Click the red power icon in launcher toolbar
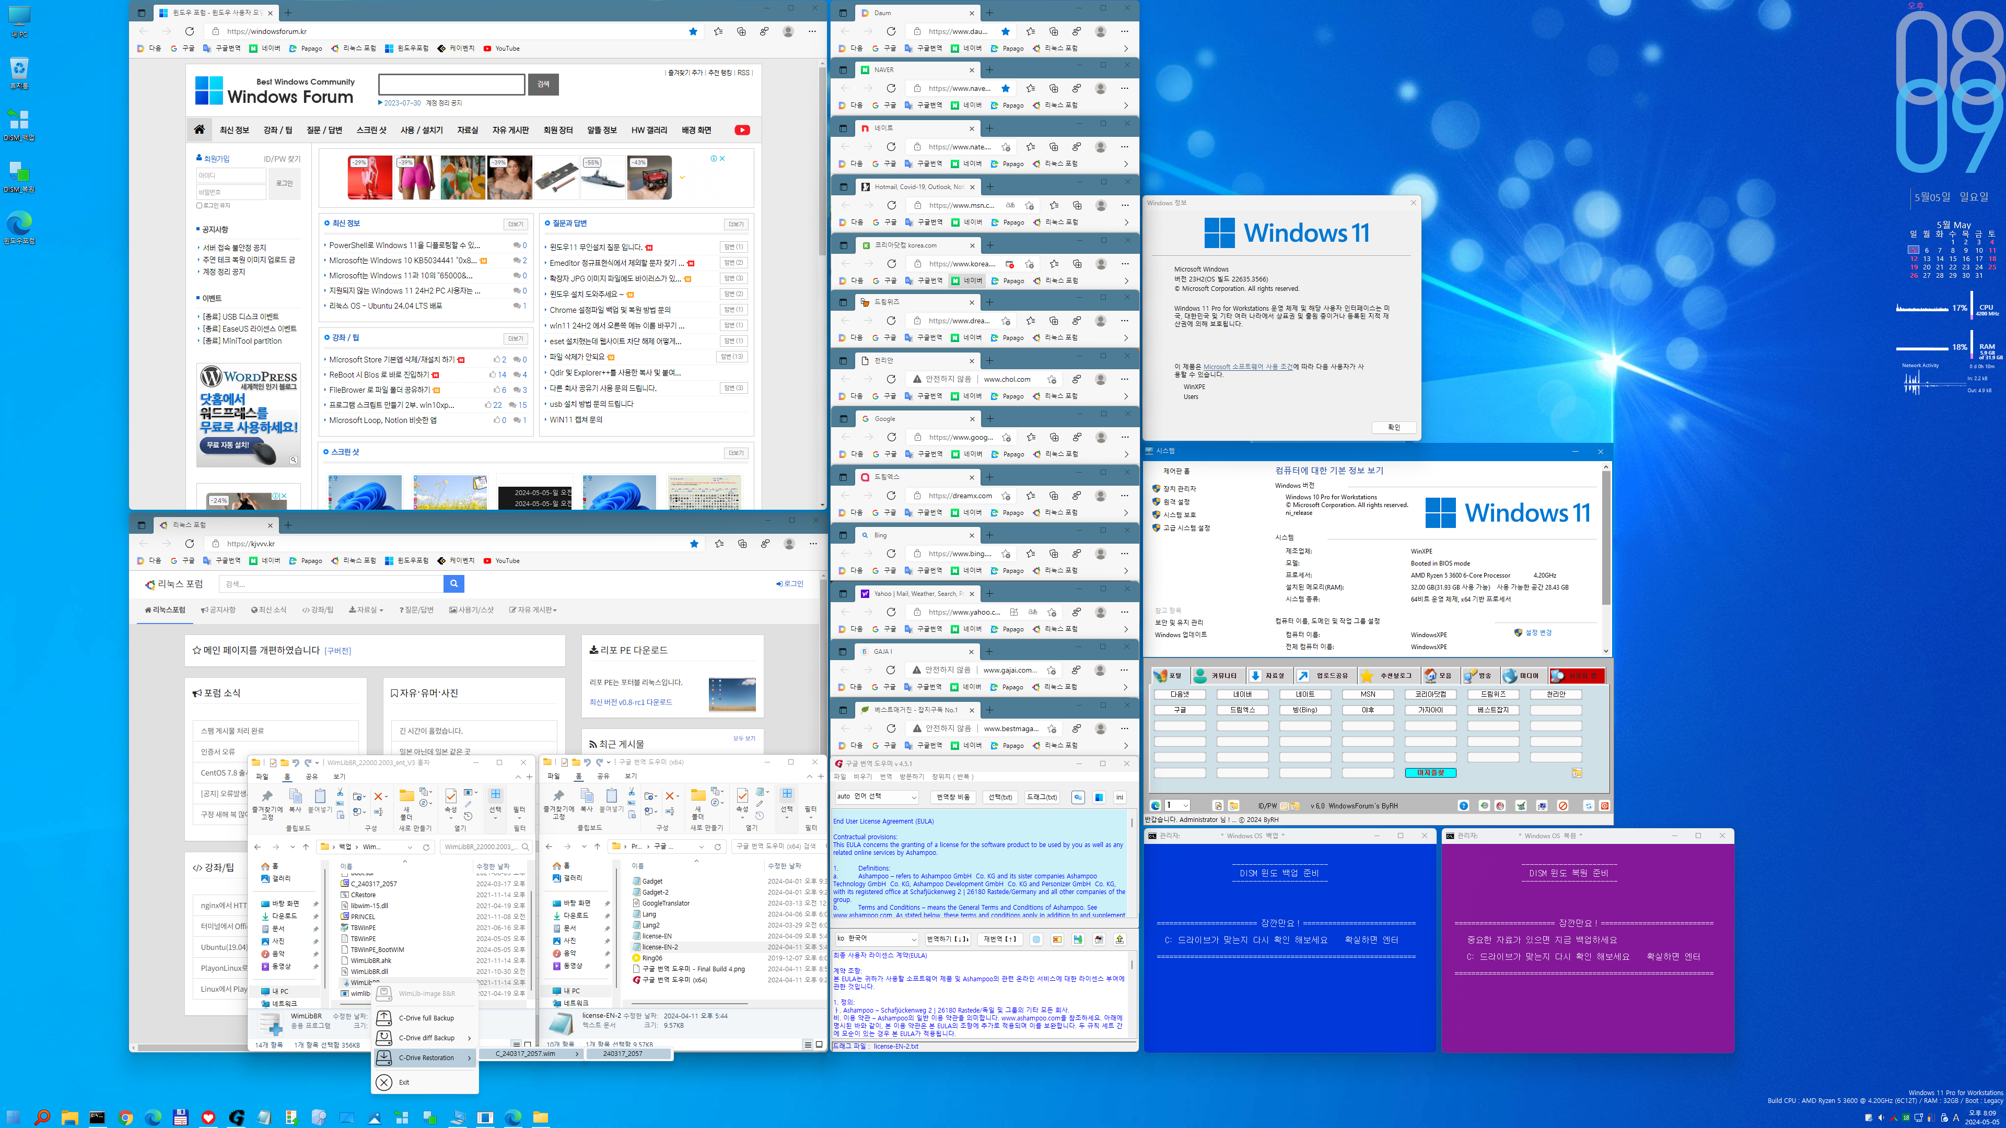 click(1604, 806)
